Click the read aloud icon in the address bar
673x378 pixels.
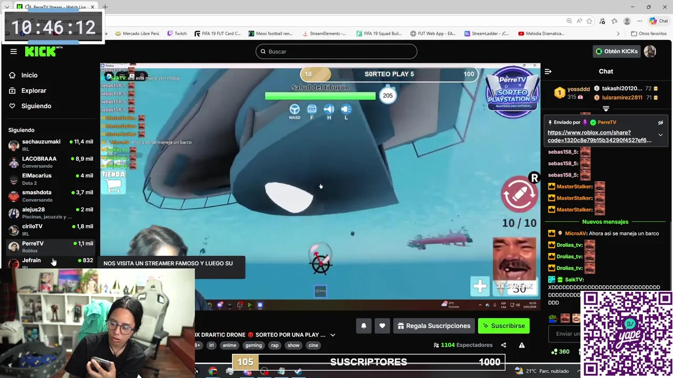(x=579, y=21)
